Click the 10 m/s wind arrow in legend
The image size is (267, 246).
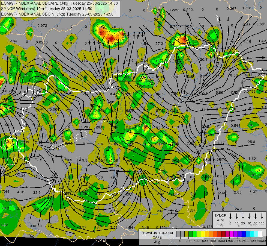pos(236,216)
